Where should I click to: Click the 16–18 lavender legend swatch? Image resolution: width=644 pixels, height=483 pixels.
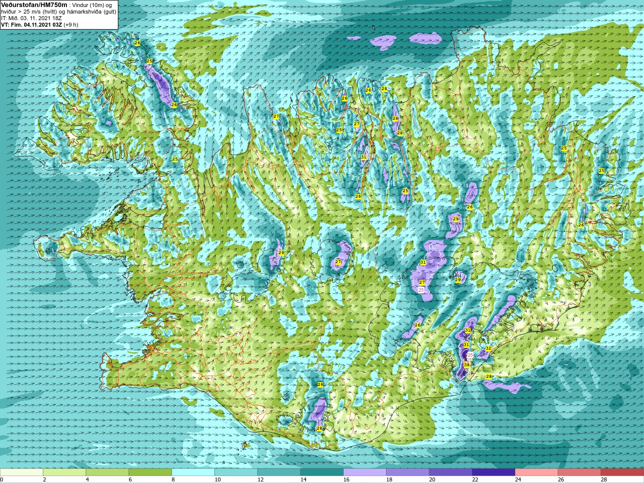click(365, 472)
